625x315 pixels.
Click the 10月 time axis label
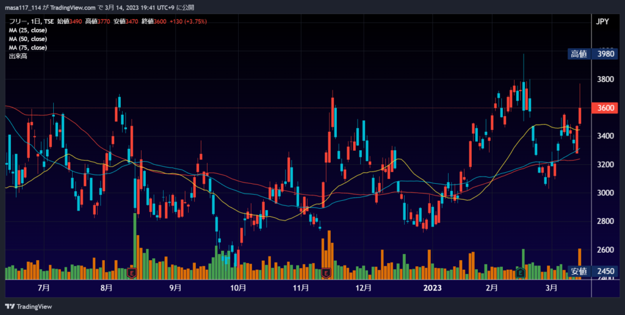[238, 288]
